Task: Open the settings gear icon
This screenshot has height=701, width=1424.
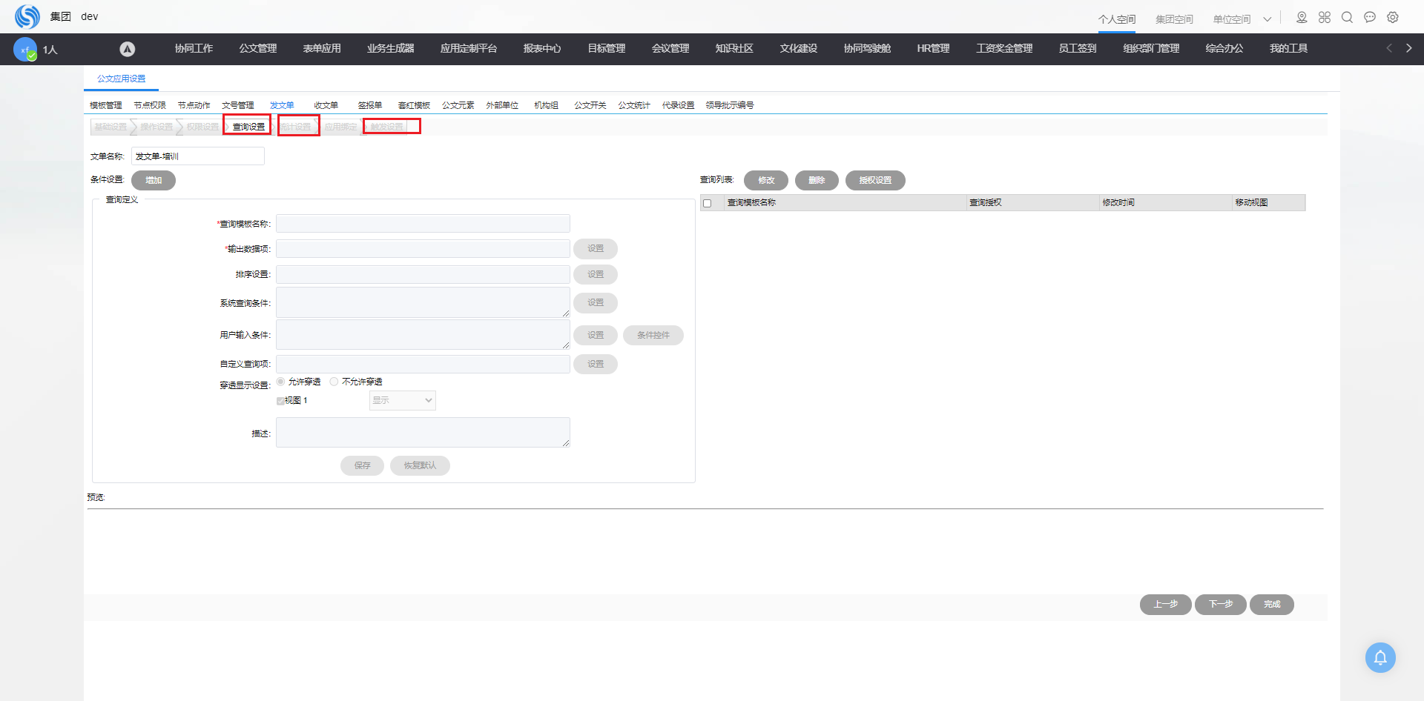Action: tap(1393, 17)
